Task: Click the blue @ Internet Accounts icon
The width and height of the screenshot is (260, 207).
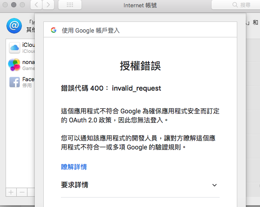Action: [14, 26]
